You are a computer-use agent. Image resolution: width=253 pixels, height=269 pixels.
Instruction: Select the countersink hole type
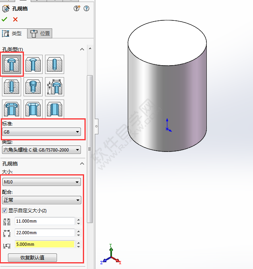(33, 64)
